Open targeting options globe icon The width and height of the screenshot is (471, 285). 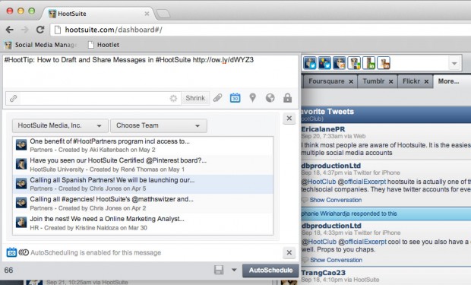[270, 98]
